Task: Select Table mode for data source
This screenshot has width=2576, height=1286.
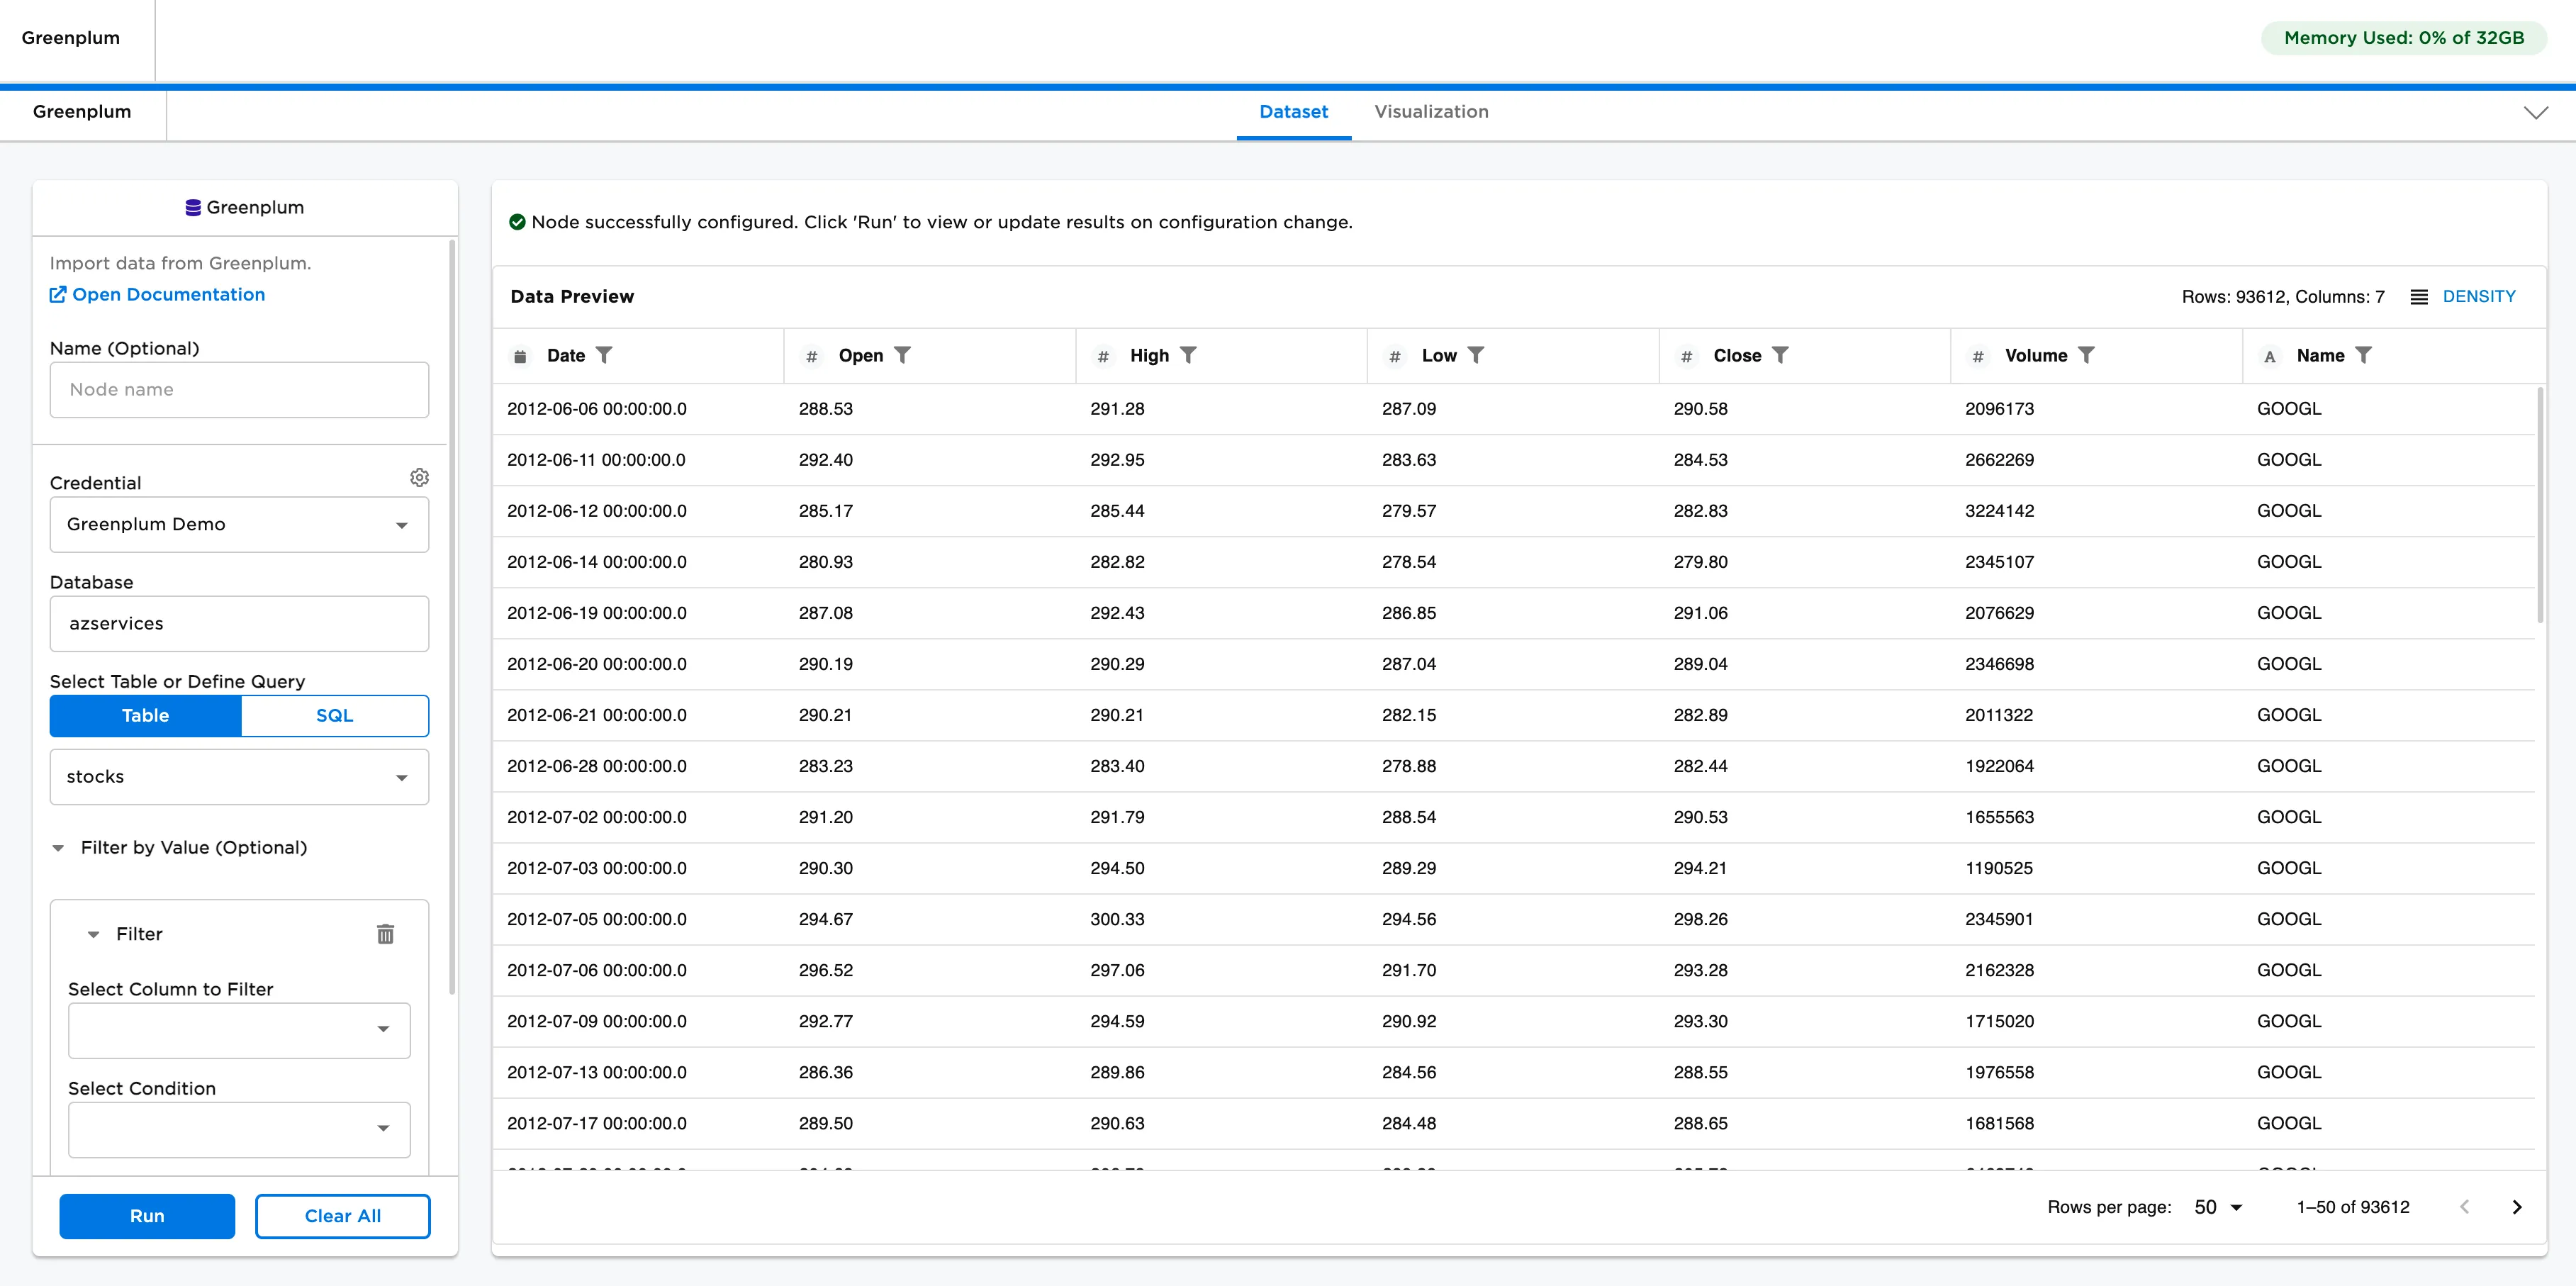Action: coord(145,715)
